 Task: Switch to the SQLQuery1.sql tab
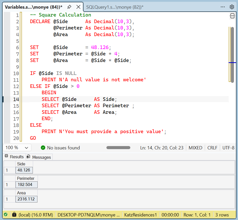[x=115, y=7]
